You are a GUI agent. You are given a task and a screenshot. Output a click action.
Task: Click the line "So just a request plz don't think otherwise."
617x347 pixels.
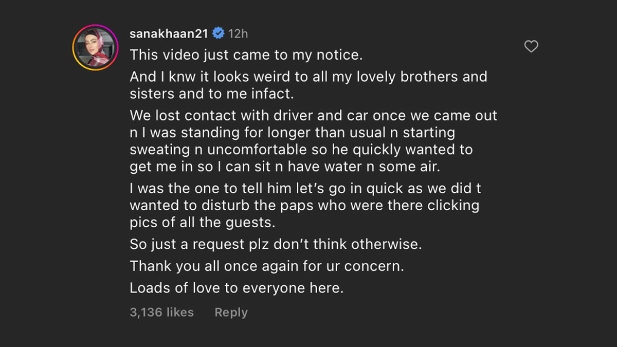pos(276,244)
